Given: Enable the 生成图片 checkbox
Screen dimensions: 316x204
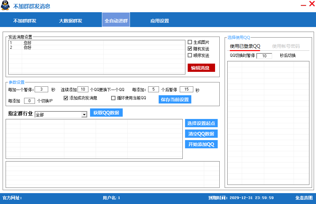Looking at the screenshot, I should [190, 42].
